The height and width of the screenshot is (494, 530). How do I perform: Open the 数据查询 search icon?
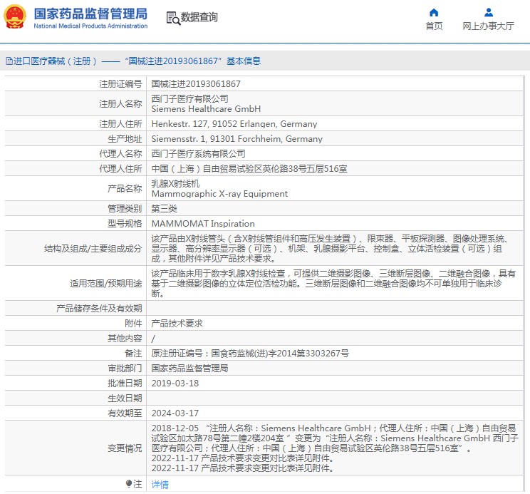[x=173, y=19]
